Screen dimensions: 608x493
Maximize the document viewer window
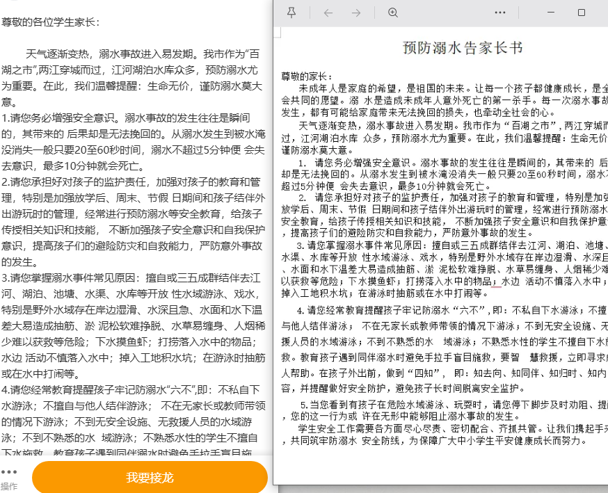(x=582, y=13)
